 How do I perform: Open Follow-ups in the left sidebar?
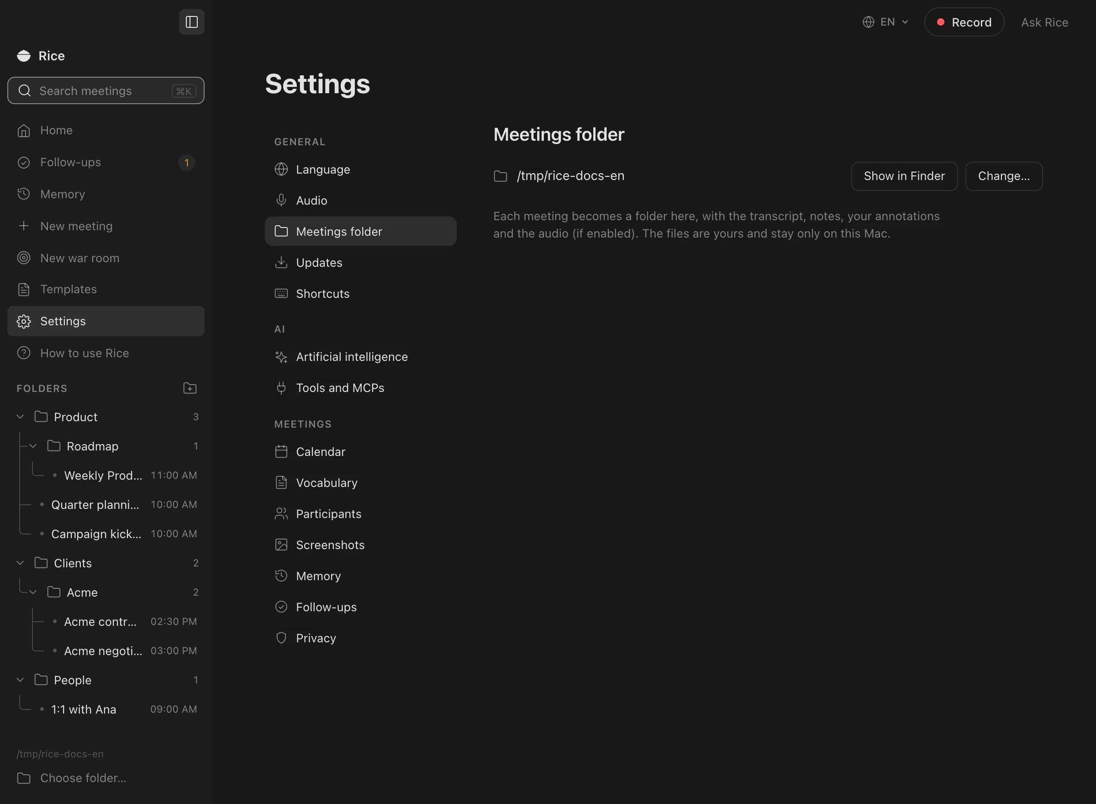click(x=106, y=162)
